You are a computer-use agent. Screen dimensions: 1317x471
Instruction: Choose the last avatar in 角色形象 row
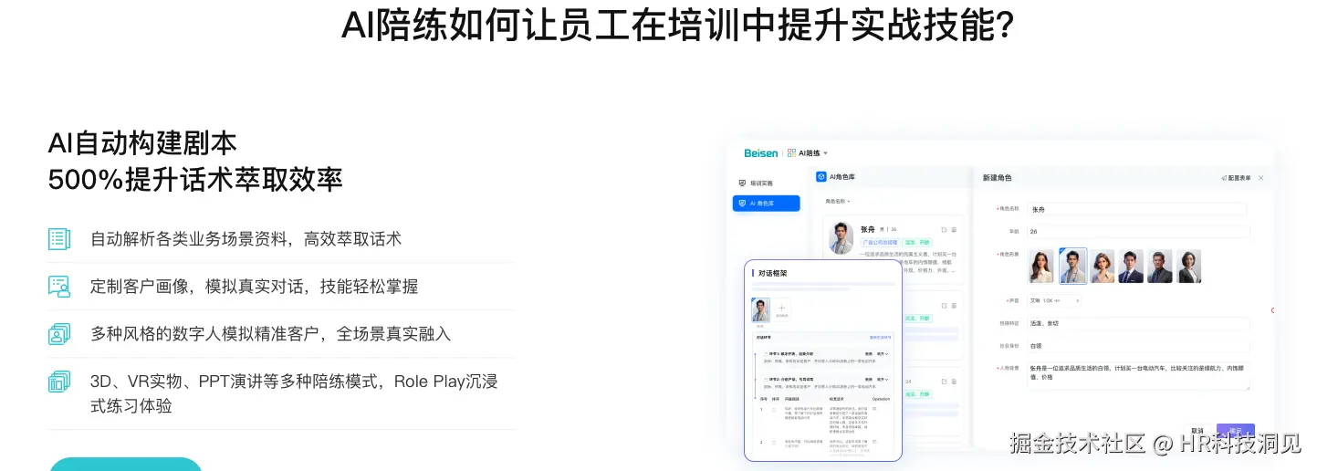[1189, 267]
